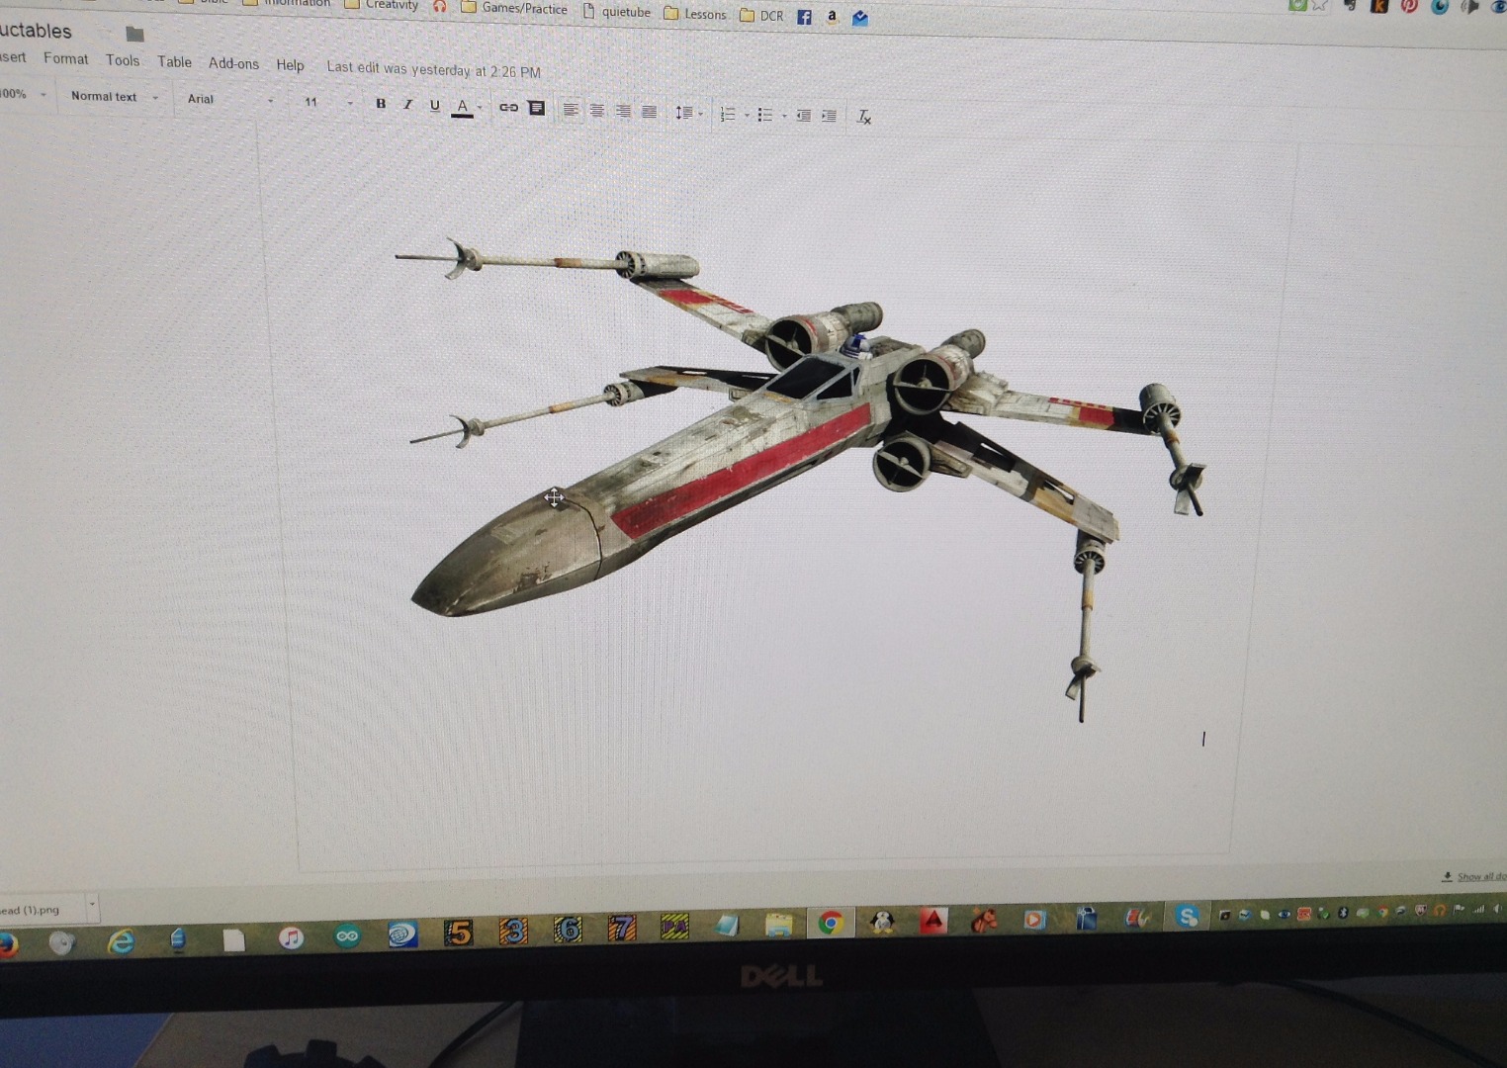Open the Arial font dropdown
The width and height of the screenshot is (1507, 1068).
tap(229, 99)
